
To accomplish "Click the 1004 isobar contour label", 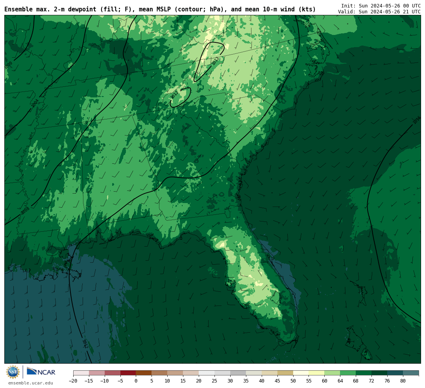I will 35,103.
